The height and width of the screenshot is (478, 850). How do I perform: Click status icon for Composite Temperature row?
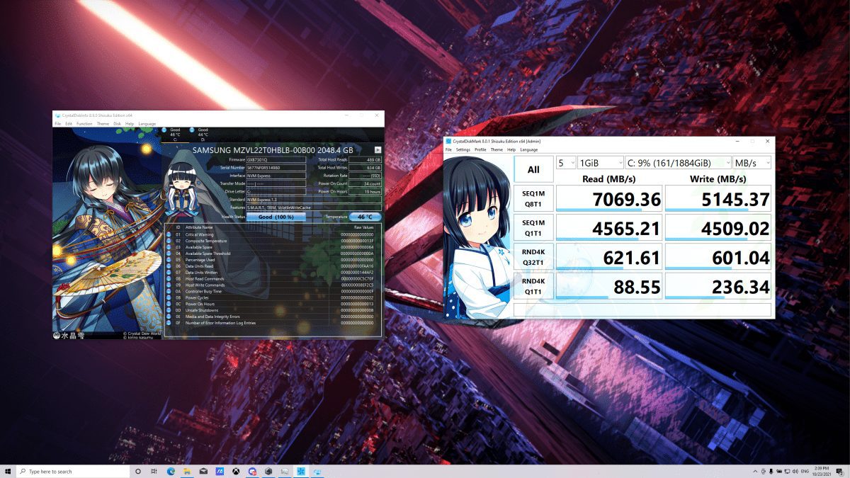coord(169,241)
